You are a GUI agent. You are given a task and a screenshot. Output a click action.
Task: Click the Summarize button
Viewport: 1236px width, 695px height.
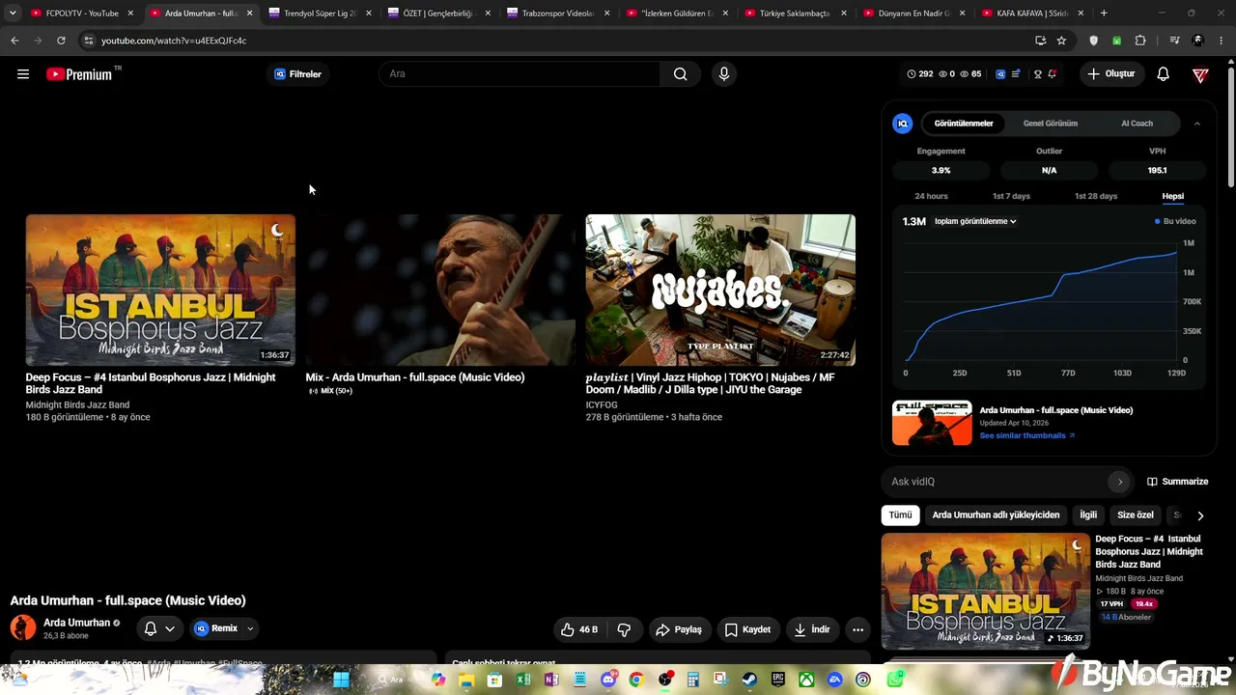1177,482
